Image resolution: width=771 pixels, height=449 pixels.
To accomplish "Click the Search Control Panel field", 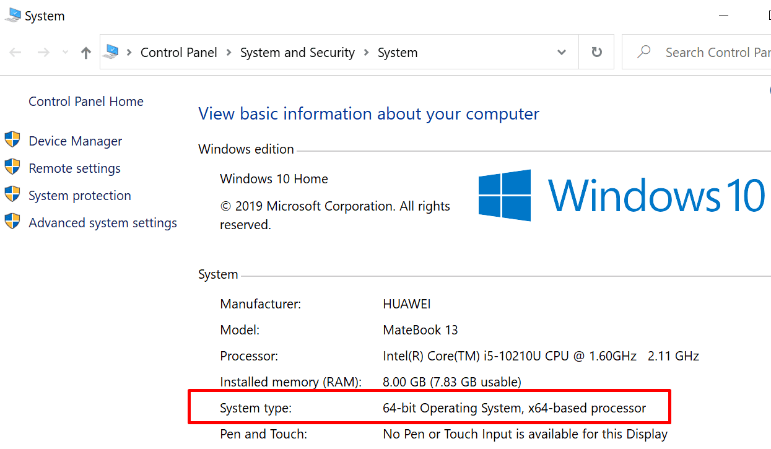I will [x=697, y=52].
